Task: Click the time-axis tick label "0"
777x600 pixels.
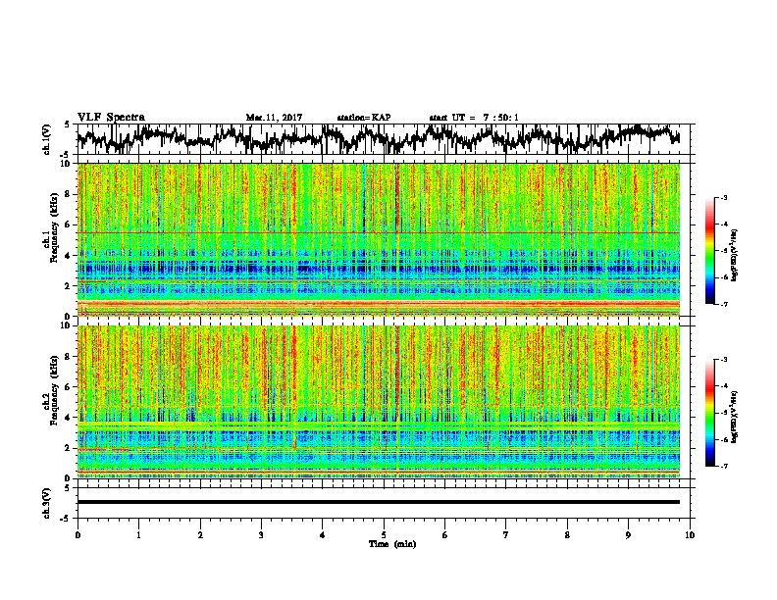Action: coord(78,535)
